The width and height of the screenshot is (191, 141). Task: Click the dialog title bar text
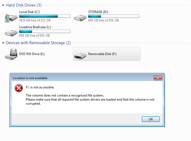click(x=30, y=78)
